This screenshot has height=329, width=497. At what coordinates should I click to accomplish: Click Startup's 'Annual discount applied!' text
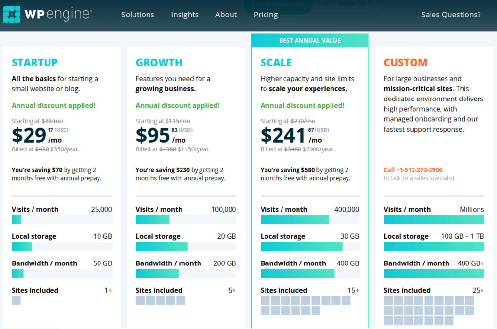[53, 106]
